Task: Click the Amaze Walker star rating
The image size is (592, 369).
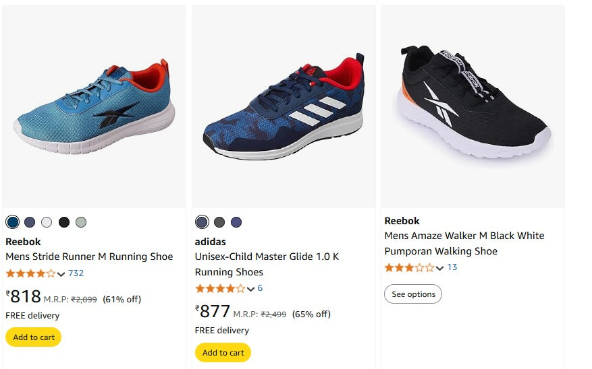Action: tap(409, 267)
